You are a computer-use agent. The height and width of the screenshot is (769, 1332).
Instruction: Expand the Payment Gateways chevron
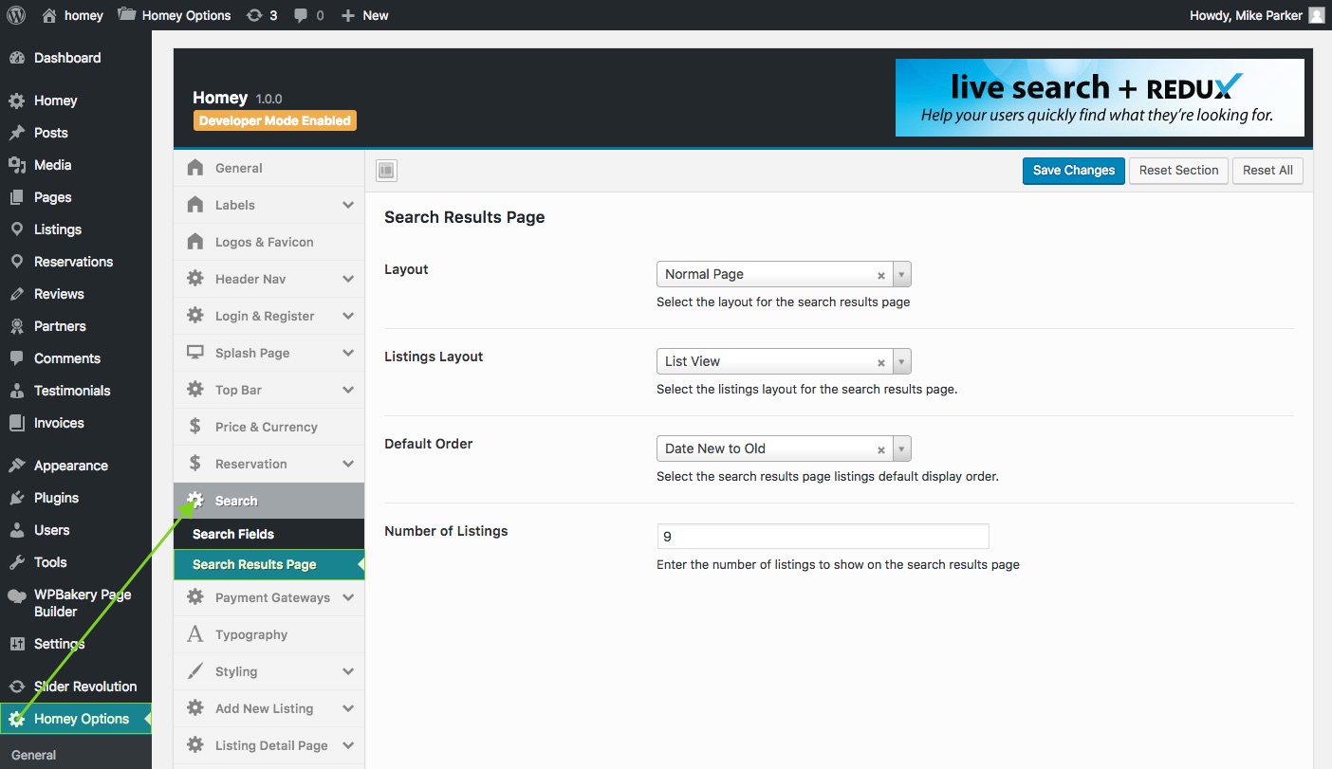(x=348, y=597)
